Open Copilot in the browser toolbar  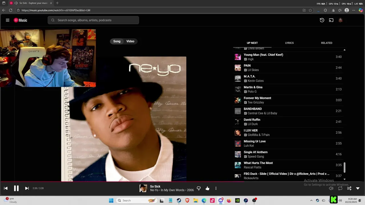coord(361,10)
